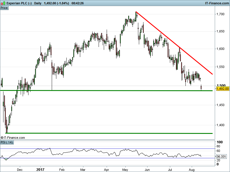Click the candlestick chart icon in title bar
Screen dimensions: 230x172
tap(3, 3)
